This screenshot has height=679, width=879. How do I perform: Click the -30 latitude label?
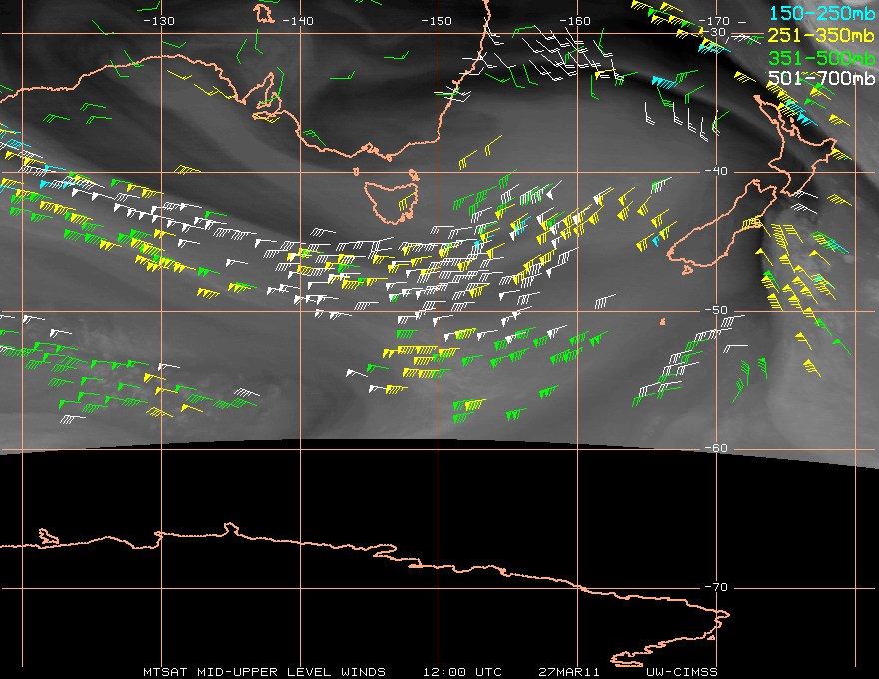714,32
